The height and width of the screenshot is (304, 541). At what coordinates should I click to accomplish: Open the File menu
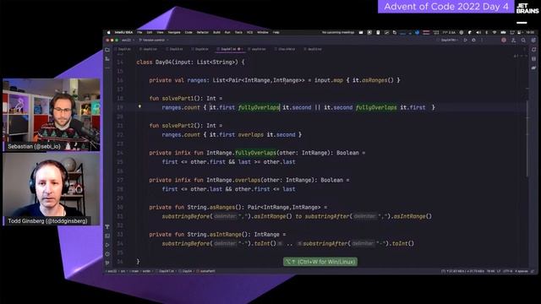coord(139,32)
